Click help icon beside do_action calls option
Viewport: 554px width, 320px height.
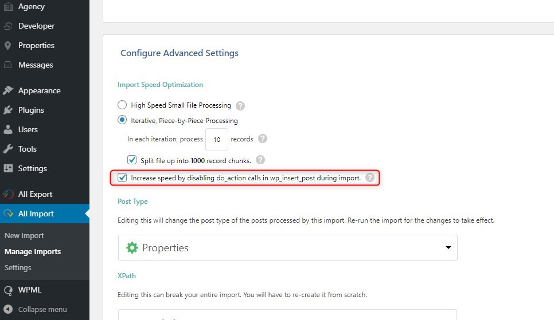point(370,177)
